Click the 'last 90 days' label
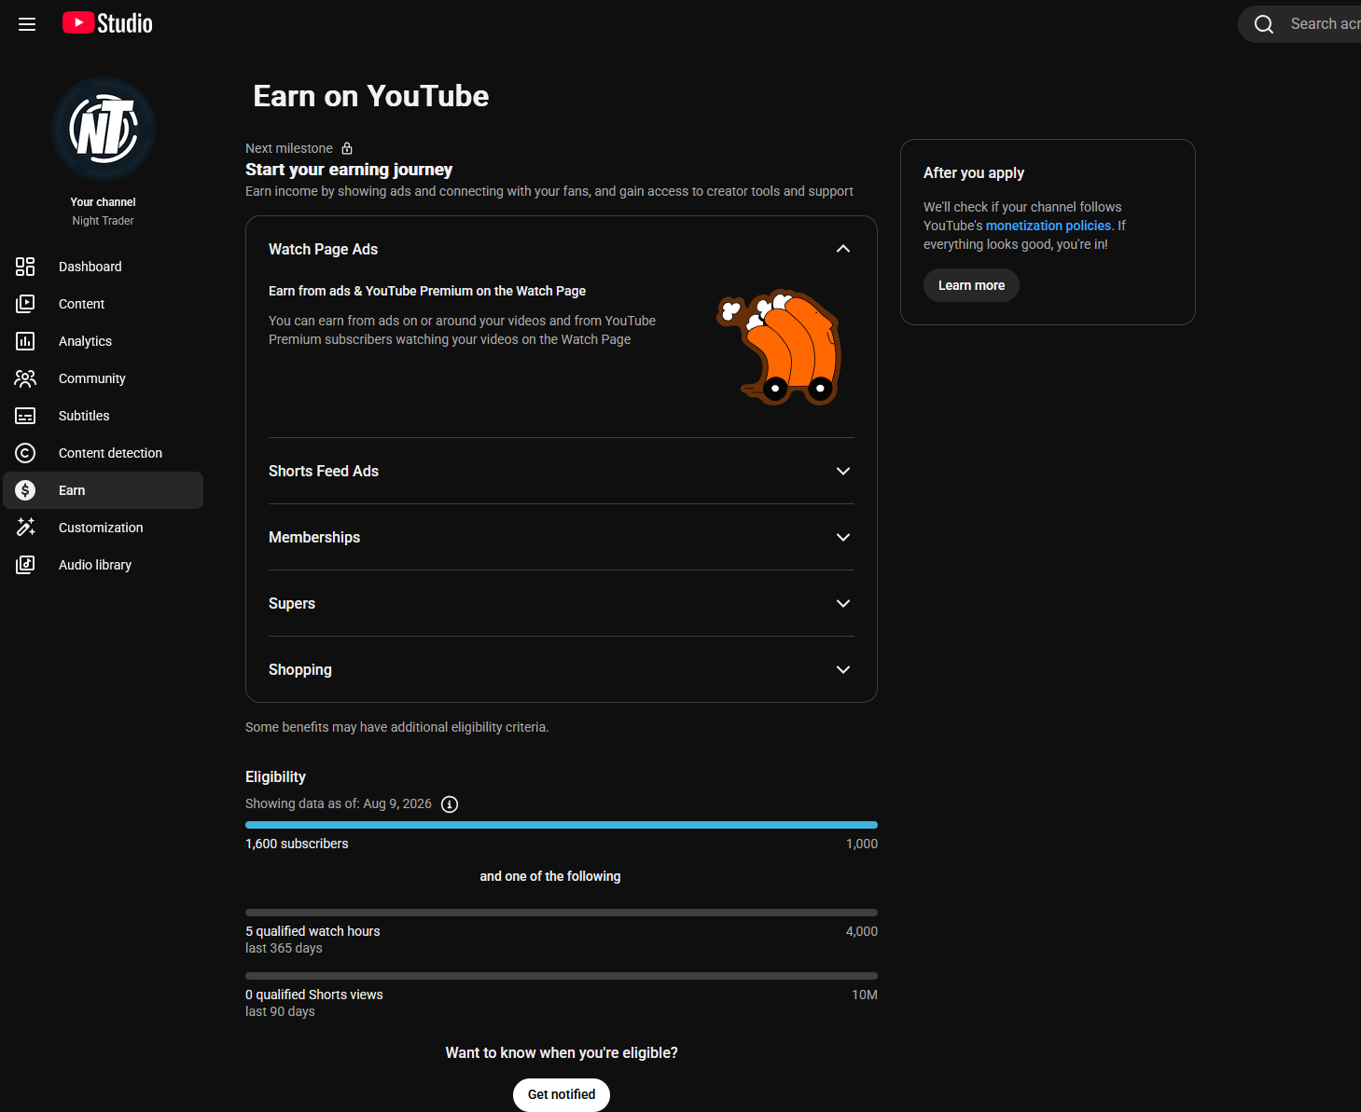The image size is (1361, 1112). tap(280, 1011)
